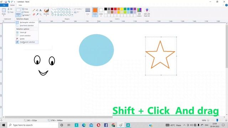Choose the Triangle shape in shapes gallery
Viewport: 228px width, 128px height.
(70, 9)
